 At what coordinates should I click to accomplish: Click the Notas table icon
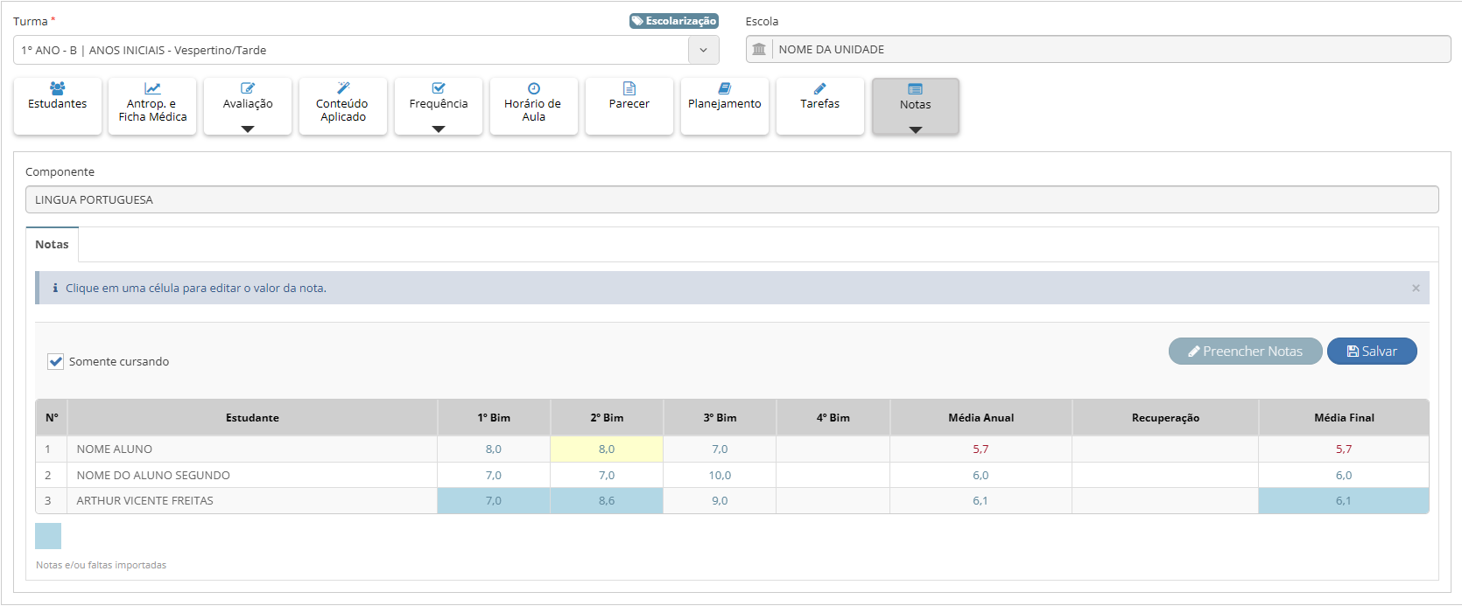[x=916, y=89]
